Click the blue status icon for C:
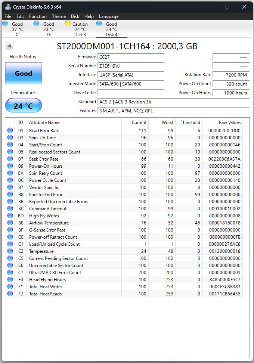 click(x=5, y=24)
